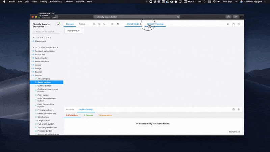Toggle Global Theming in the toolbar
The image size is (270, 152).
pyautogui.click(x=155, y=24)
